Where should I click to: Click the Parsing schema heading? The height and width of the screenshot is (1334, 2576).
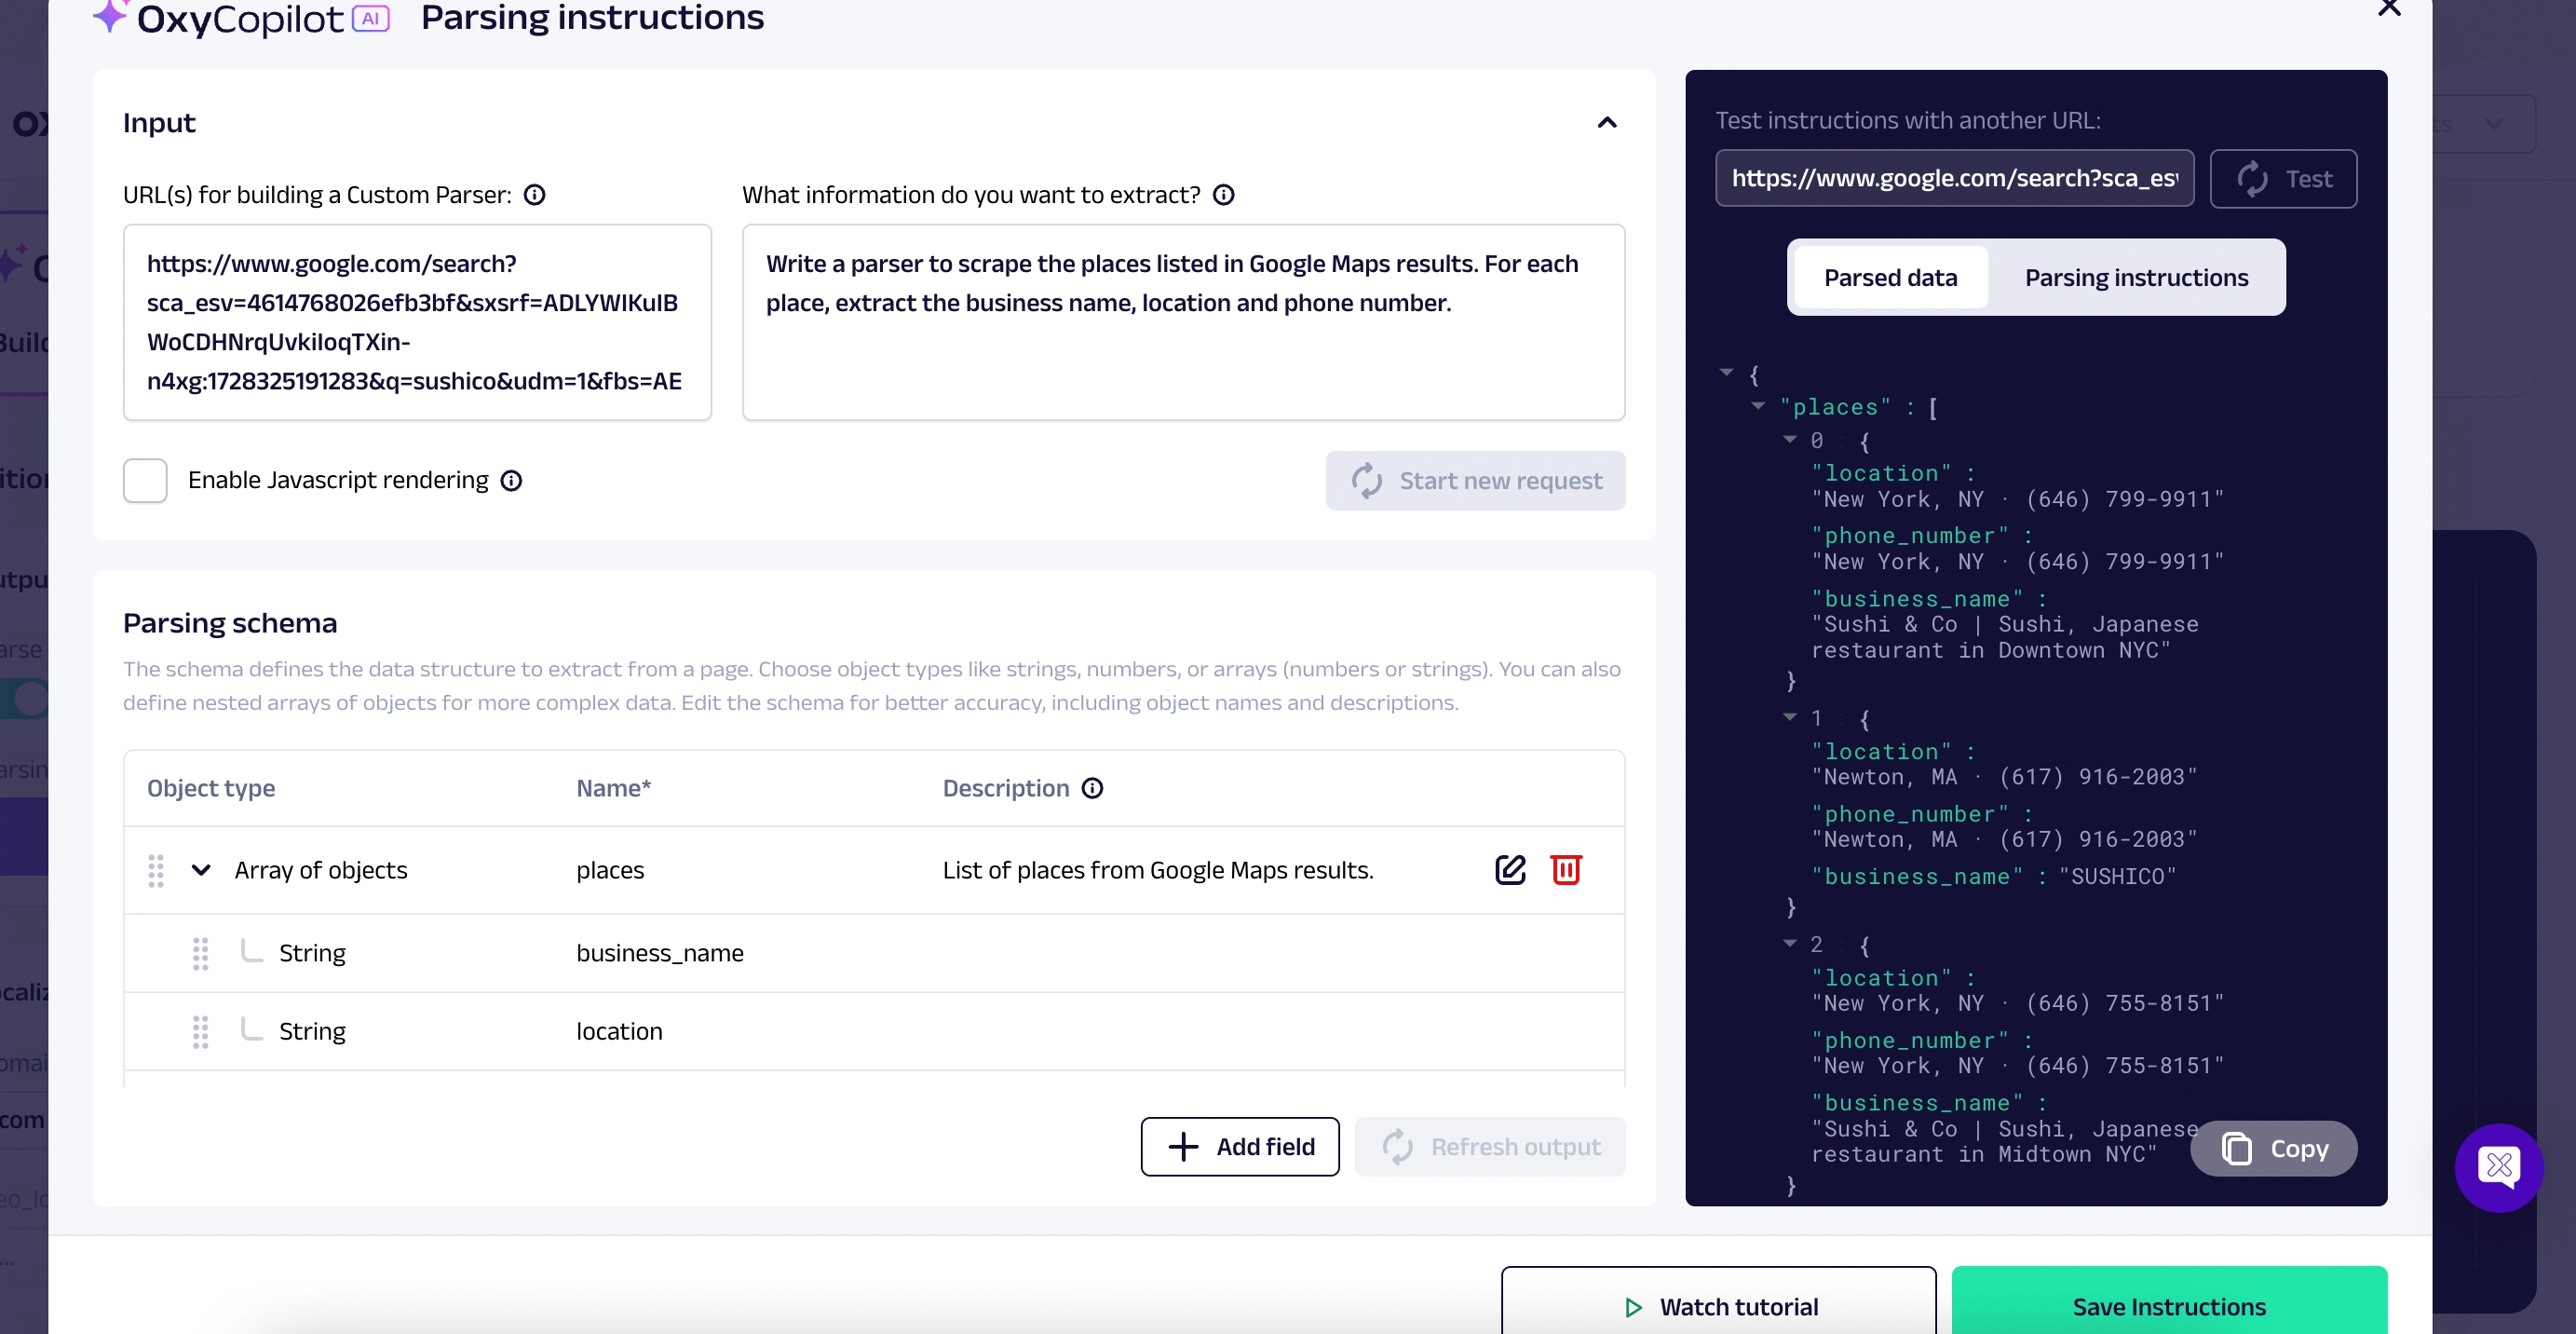click(230, 623)
